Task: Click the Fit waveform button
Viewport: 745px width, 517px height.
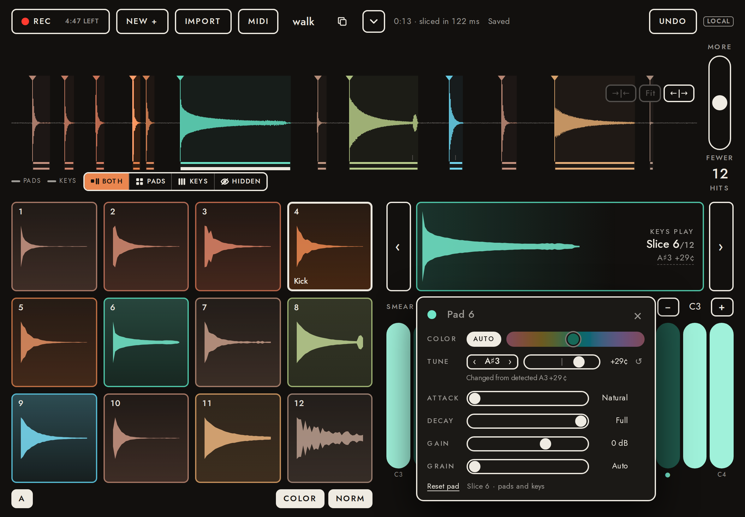Action: (x=650, y=93)
